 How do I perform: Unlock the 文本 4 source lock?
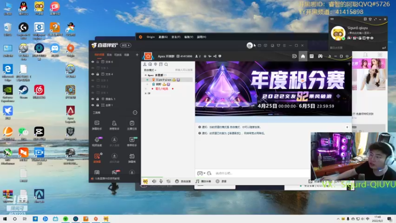[98, 74]
